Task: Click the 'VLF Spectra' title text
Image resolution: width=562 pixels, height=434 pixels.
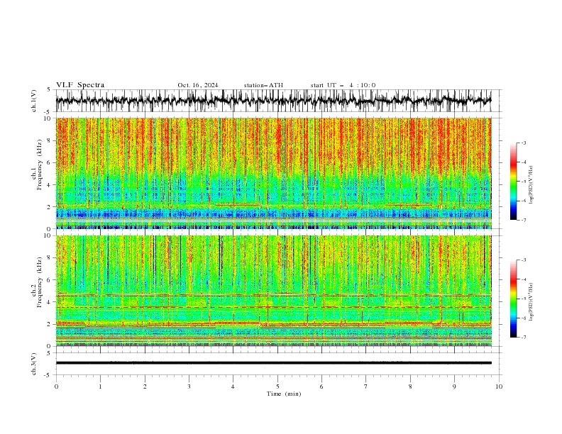Action: click(80, 85)
